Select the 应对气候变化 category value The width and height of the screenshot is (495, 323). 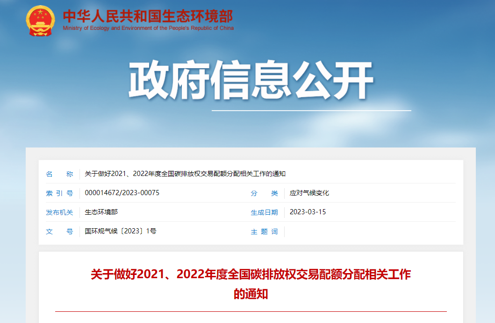click(309, 193)
